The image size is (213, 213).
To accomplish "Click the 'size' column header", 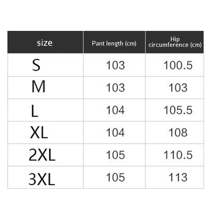I will [45, 43].
